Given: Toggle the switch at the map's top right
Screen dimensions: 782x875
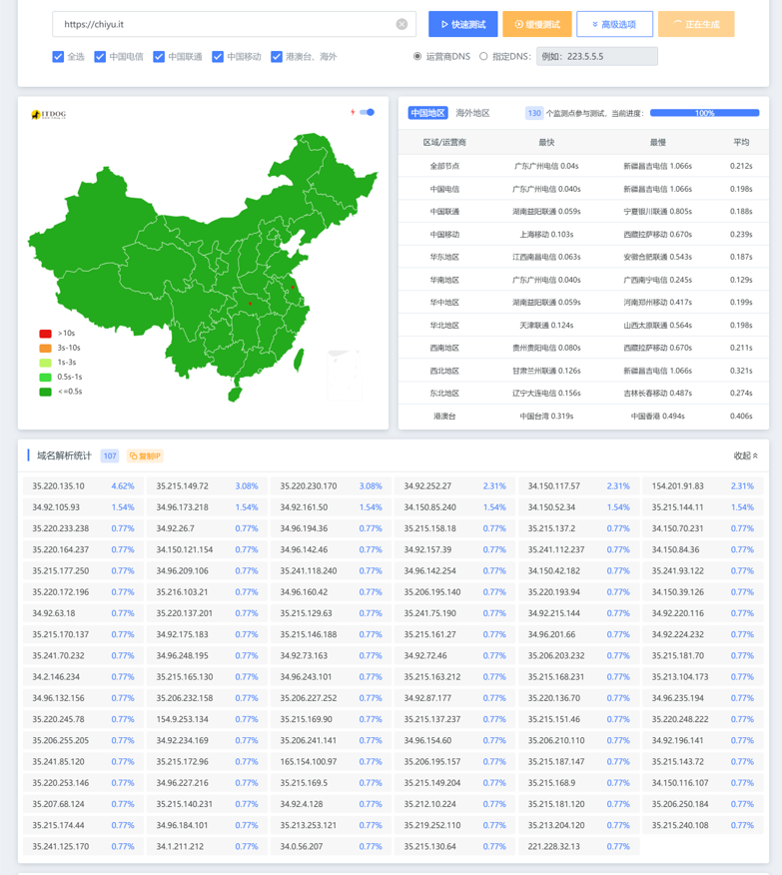Looking at the screenshot, I should (x=367, y=112).
